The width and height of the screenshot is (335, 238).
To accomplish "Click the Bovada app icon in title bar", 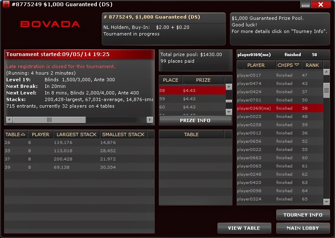I will click(6, 4).
